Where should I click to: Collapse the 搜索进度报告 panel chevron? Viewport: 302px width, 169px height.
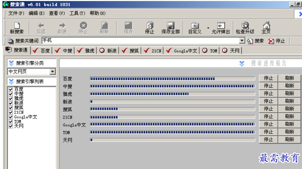(x=242, y=63)
